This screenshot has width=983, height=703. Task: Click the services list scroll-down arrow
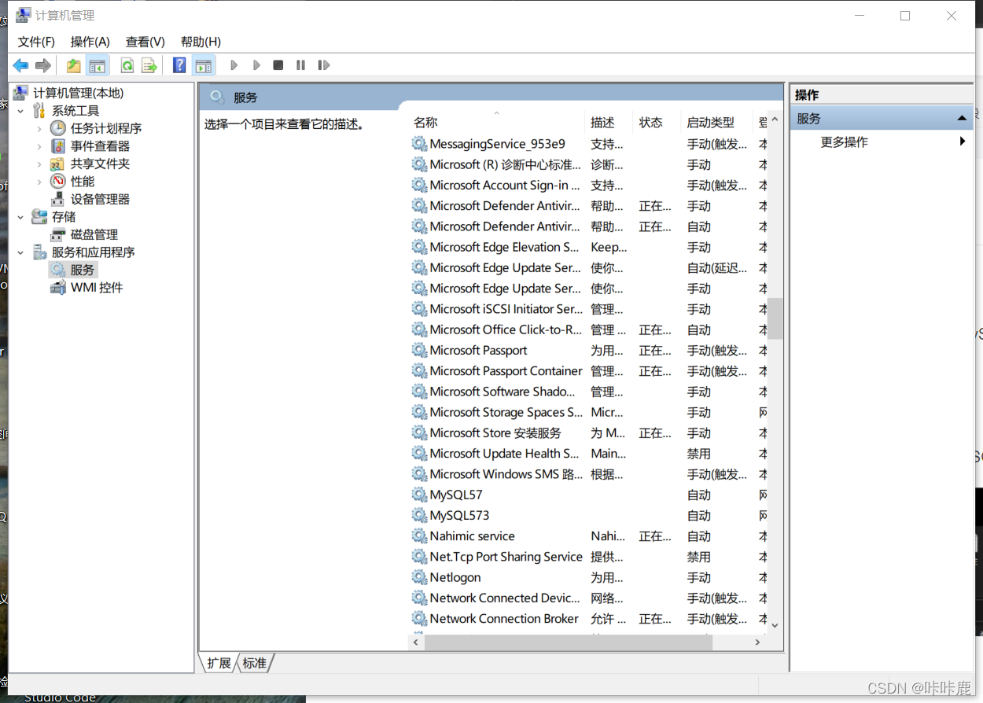point(775,625)
